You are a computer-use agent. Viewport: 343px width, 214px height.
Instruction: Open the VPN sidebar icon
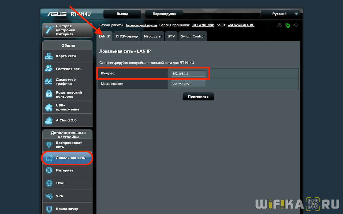[49, 196]
